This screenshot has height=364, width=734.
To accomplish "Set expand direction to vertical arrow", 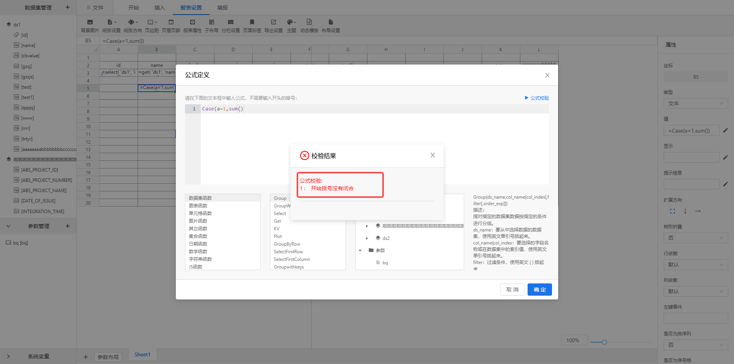I will 685,211.
